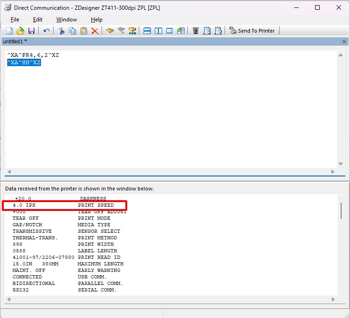350x318 pixels.
Task: Cut selection with the scissors icon
Action: pyautogui.click(x=62, y=31)
